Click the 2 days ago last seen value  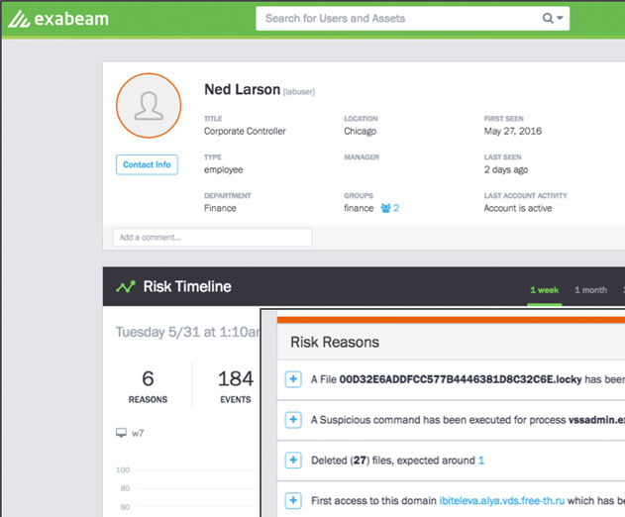tap(506, 169)
